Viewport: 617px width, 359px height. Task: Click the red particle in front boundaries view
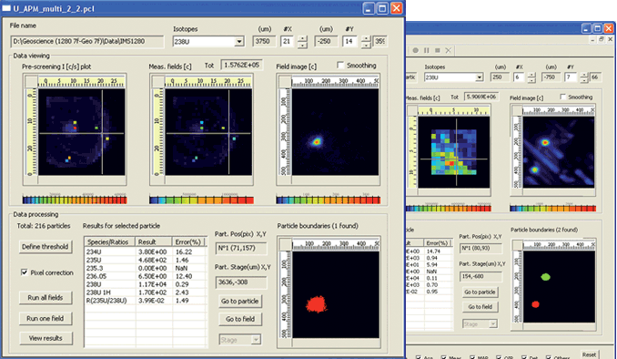click(317, 303)
